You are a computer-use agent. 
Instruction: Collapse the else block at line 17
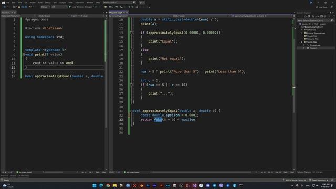(x=131, y=50)
